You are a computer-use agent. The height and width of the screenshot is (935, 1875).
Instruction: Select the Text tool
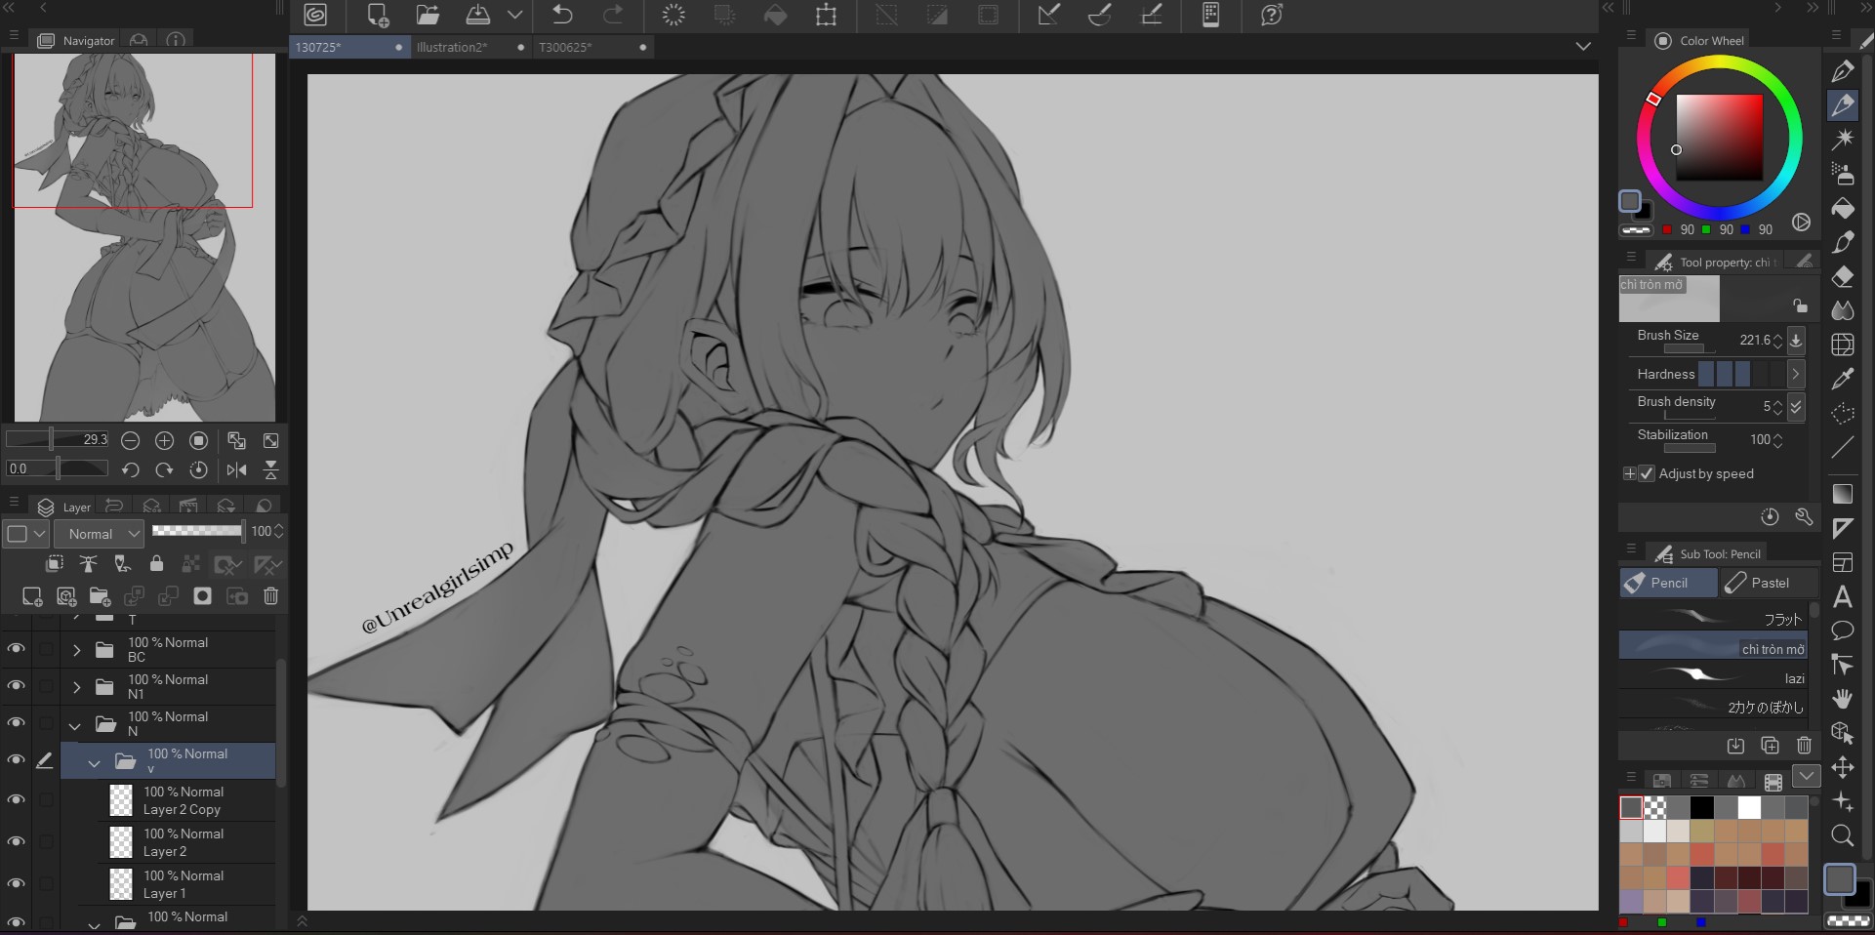[1843, 596]
